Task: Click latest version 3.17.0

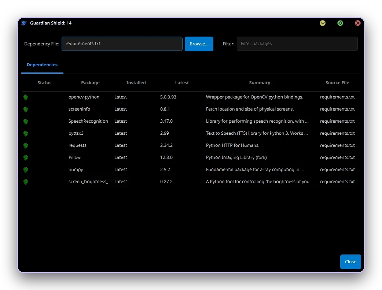Action: pos(166,121)
